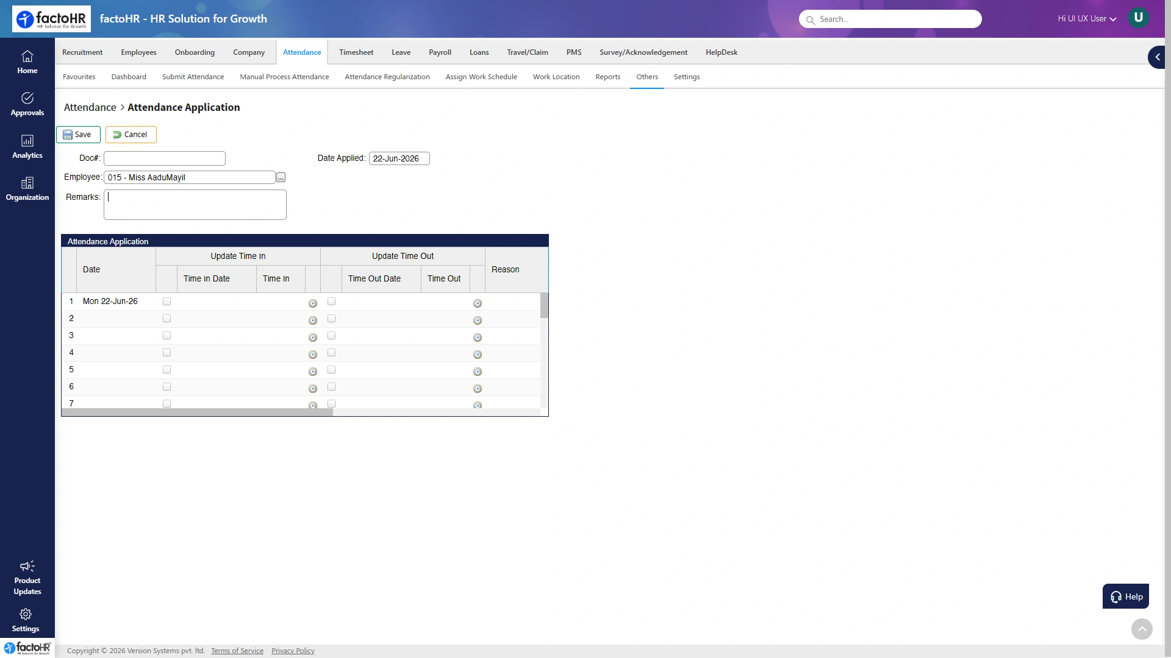The image size is (1171, 658).
Task: Open the Attendance Regularization submenu
Action: pyautogui.click(x=387, y=77)
